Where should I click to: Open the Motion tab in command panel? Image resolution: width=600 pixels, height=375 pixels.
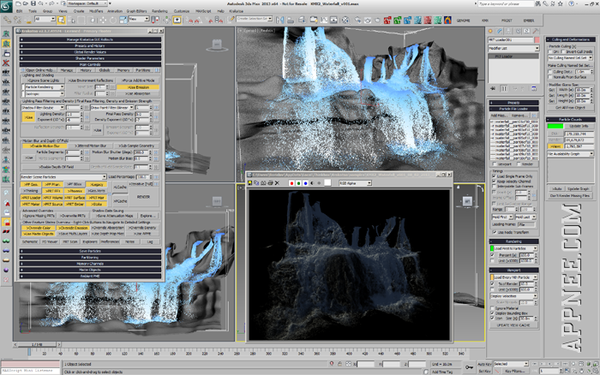pos(518,31)
